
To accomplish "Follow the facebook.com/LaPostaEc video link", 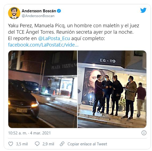I will pos(43,45).
